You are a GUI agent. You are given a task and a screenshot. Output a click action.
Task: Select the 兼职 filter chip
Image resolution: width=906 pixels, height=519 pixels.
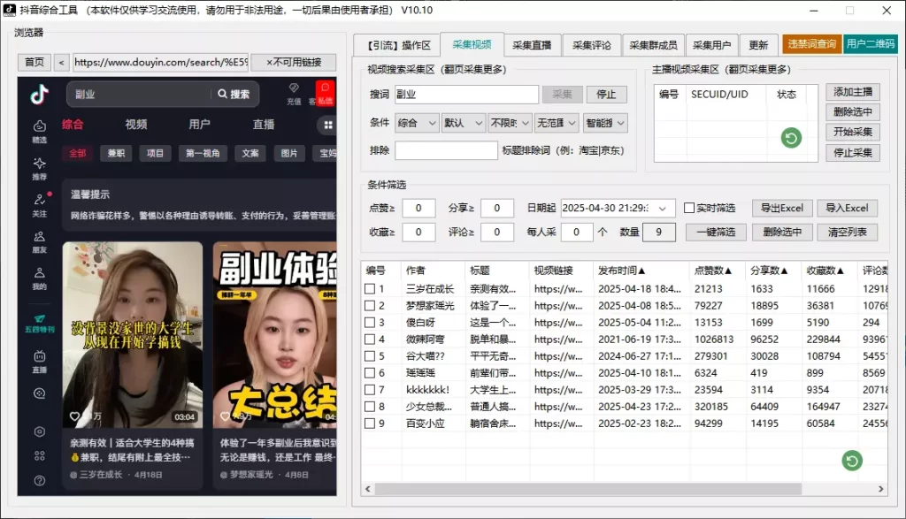pos(116,153)
